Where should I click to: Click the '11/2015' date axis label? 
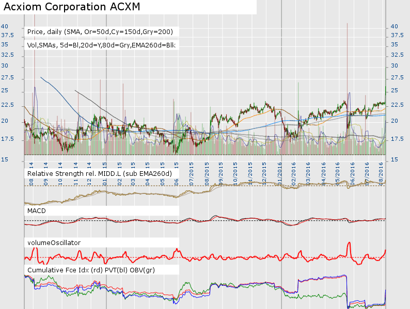(x=250, y=174)
